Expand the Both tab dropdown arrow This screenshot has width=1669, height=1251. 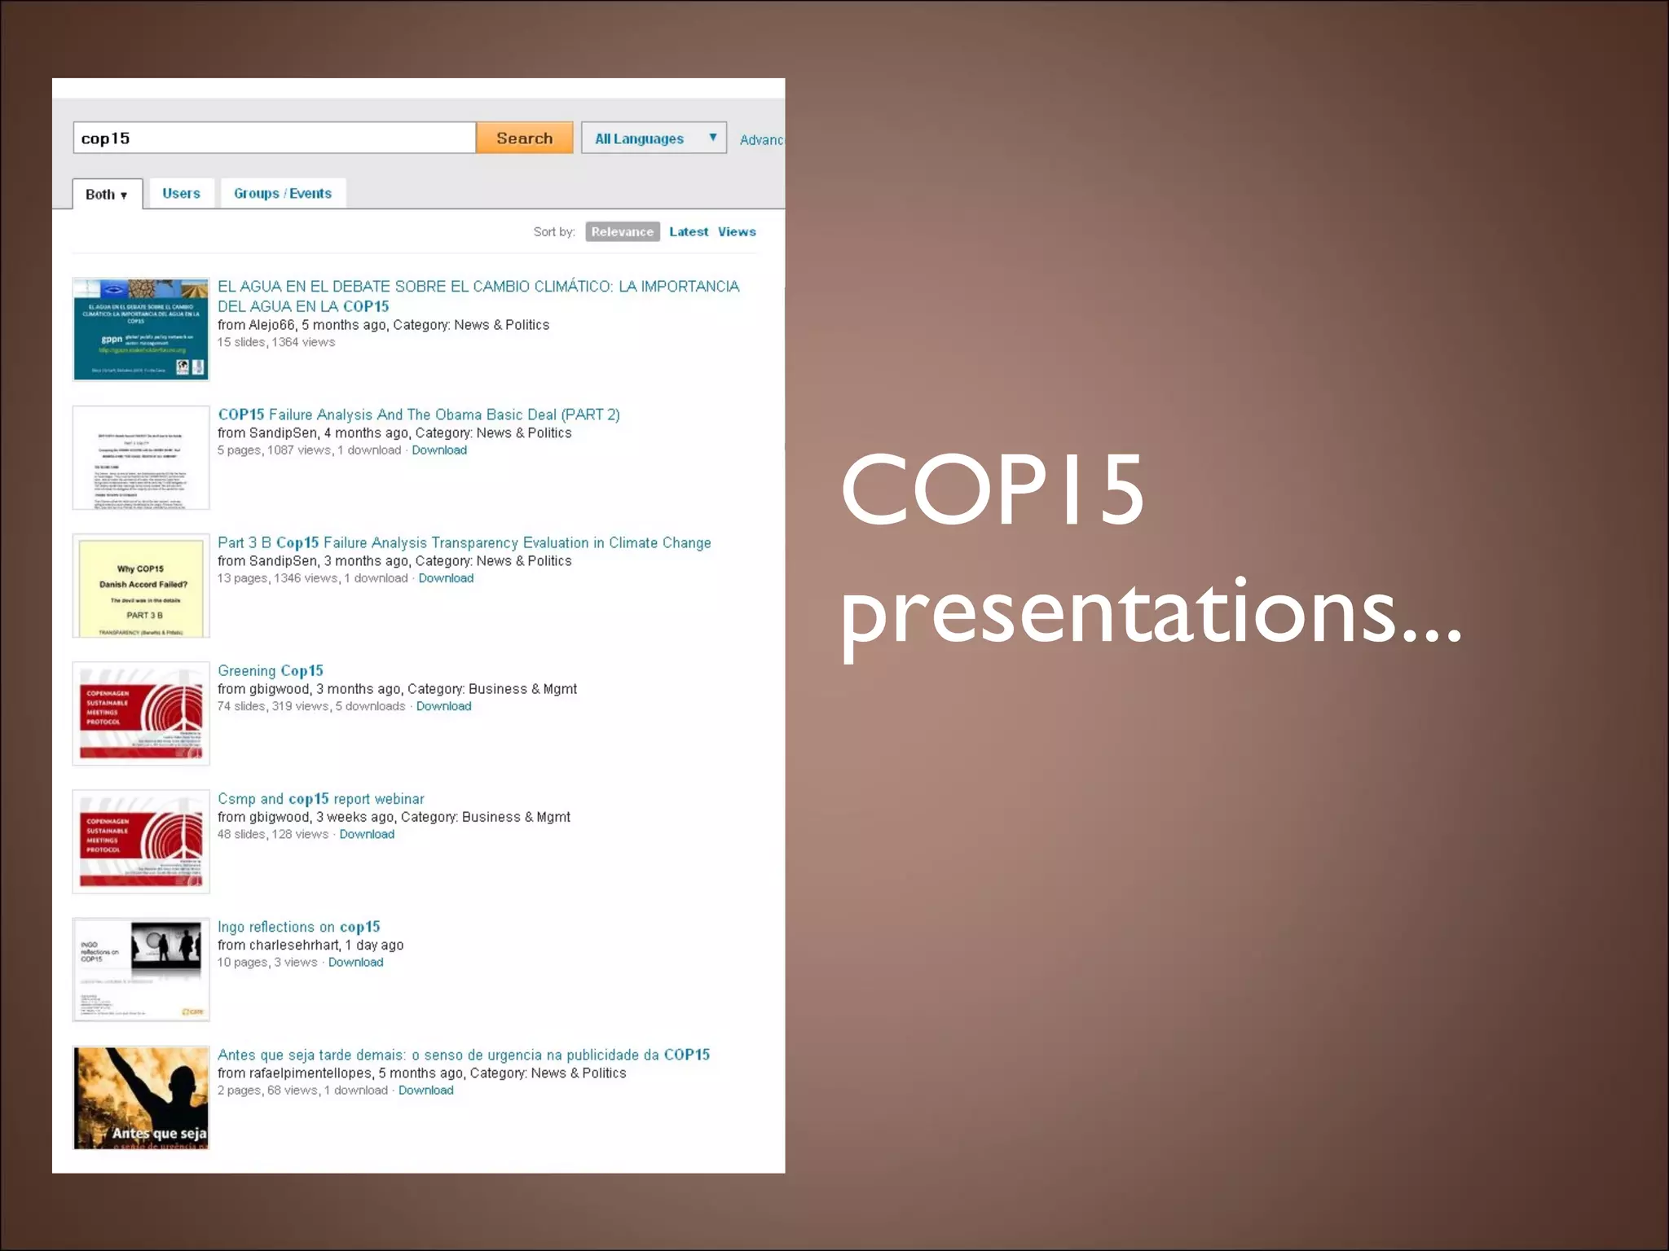click(x=124, y=195)
